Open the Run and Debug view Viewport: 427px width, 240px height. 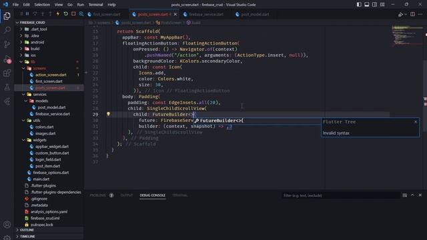7,59
